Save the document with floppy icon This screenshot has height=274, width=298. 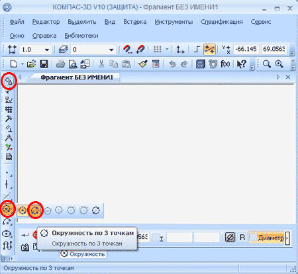point(44,64)
